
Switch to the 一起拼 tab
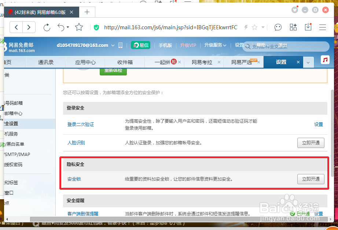162,62
